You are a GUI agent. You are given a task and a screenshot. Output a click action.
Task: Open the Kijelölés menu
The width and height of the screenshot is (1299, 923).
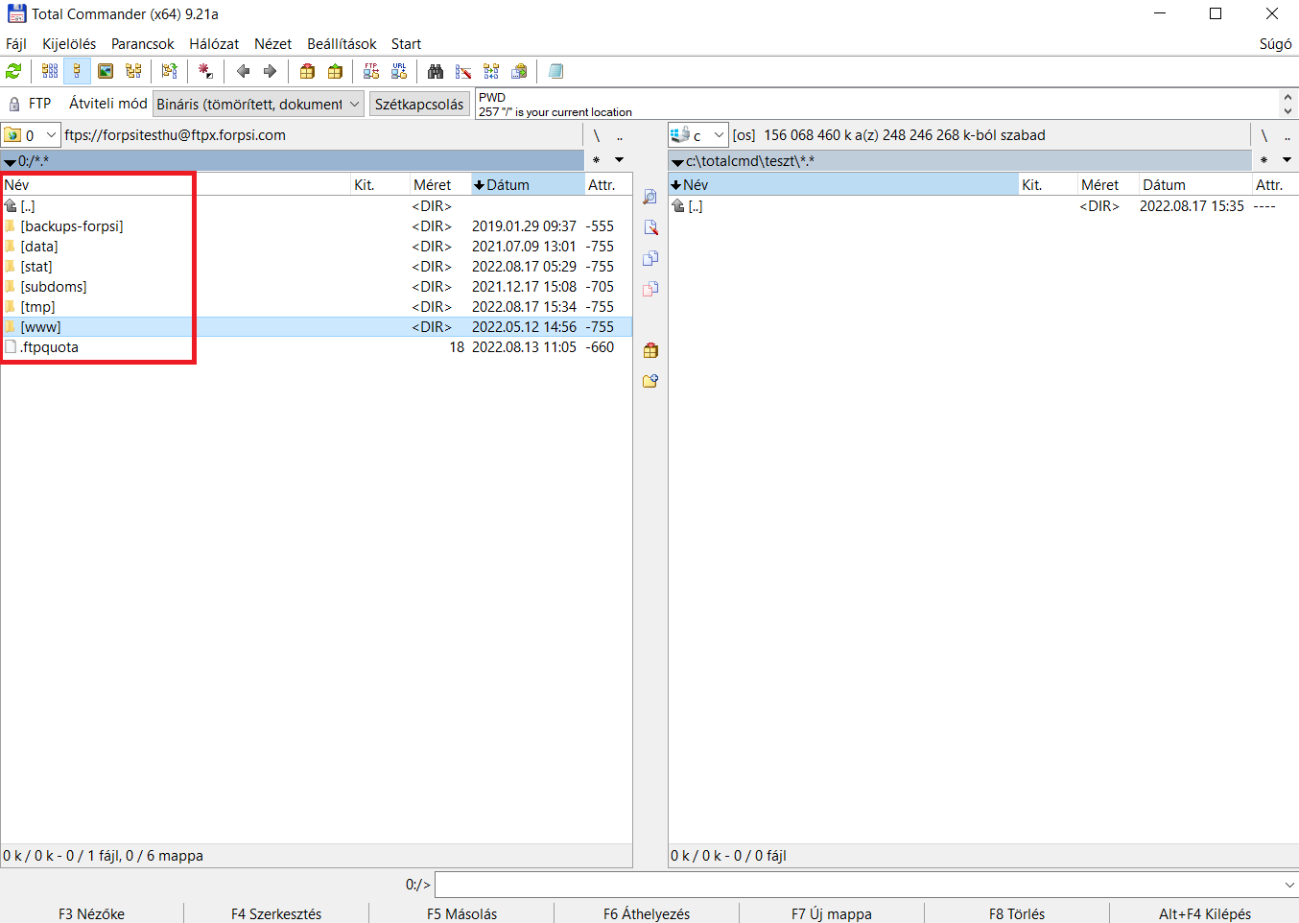coord(69,44)
